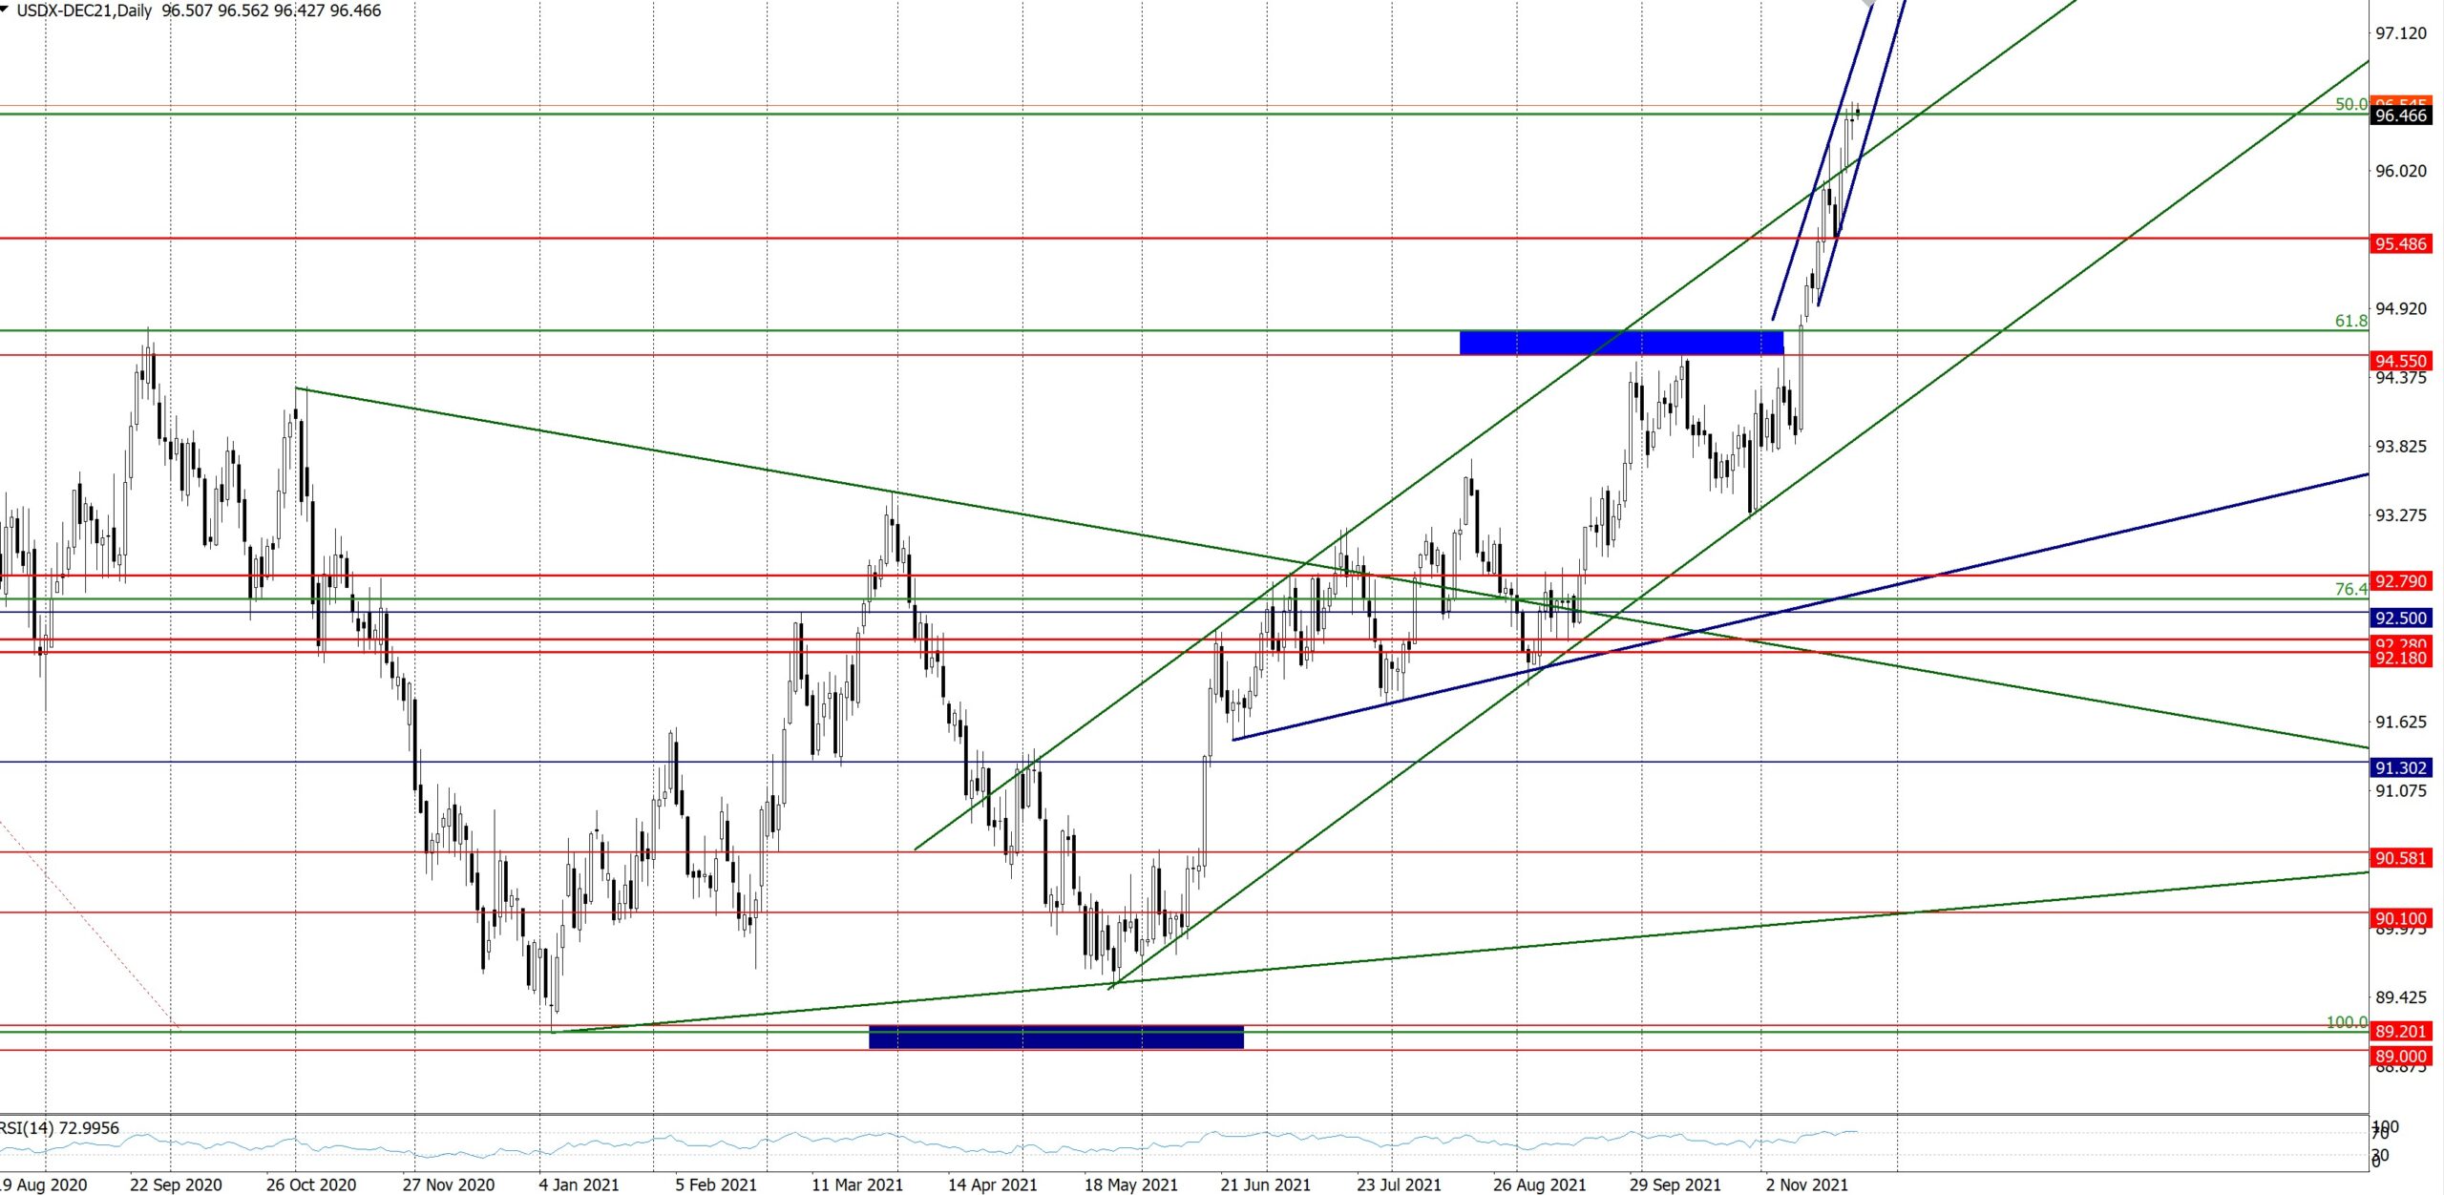Click the 2 Nov 2021 date label
The height and width of the screenshot is (1195, 2444).
(1806, 1185)
